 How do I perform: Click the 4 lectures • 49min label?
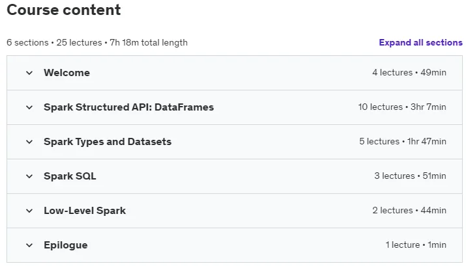409,72
